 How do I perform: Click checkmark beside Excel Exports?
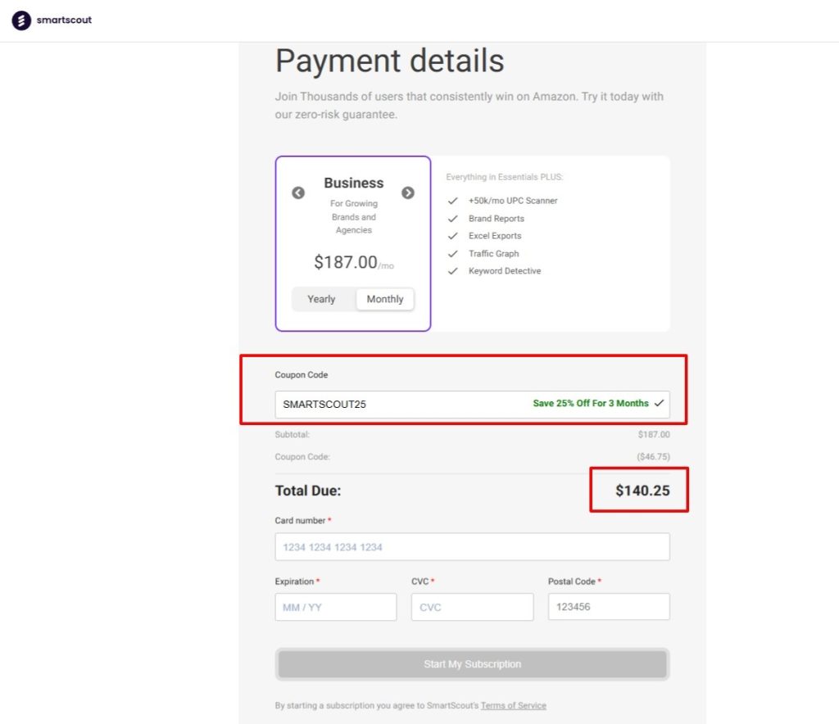coord(453,236)
